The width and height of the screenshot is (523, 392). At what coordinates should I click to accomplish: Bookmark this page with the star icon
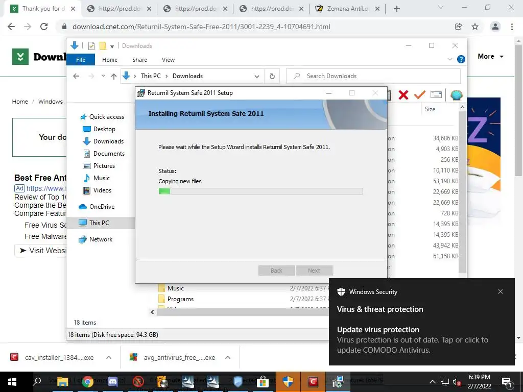[475, 27]
